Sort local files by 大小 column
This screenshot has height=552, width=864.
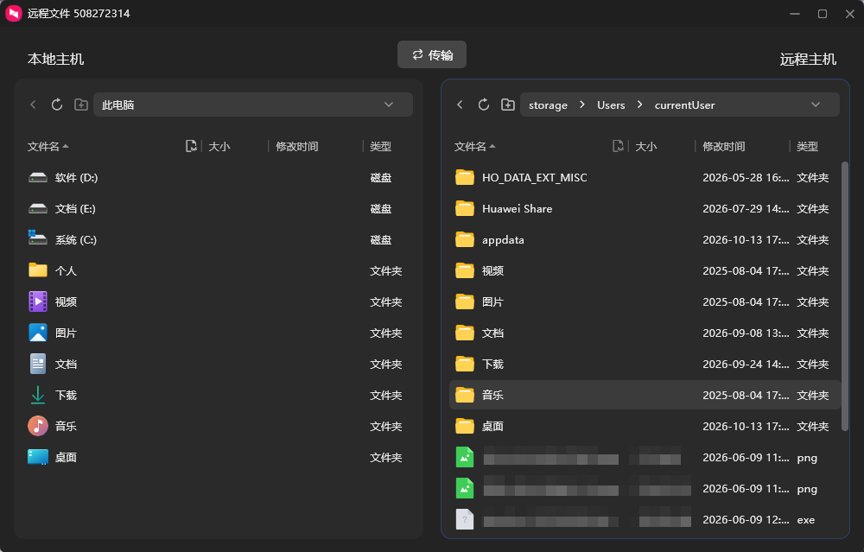219,147
